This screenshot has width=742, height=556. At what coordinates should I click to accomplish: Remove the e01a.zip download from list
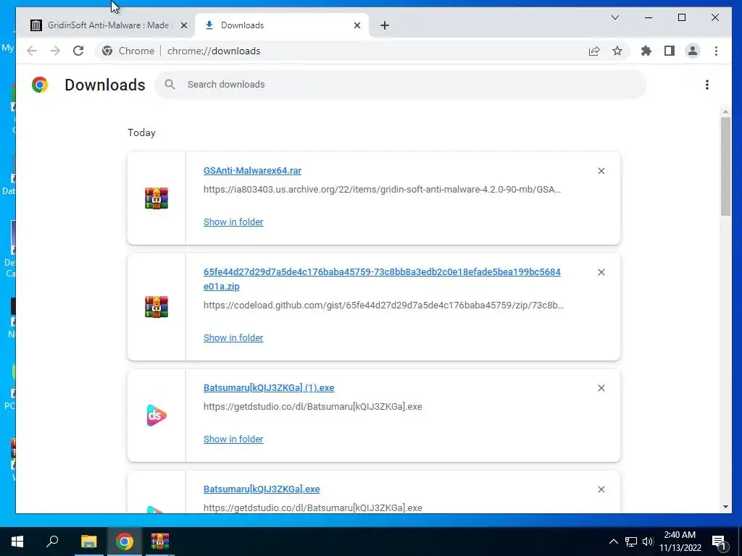601,272
